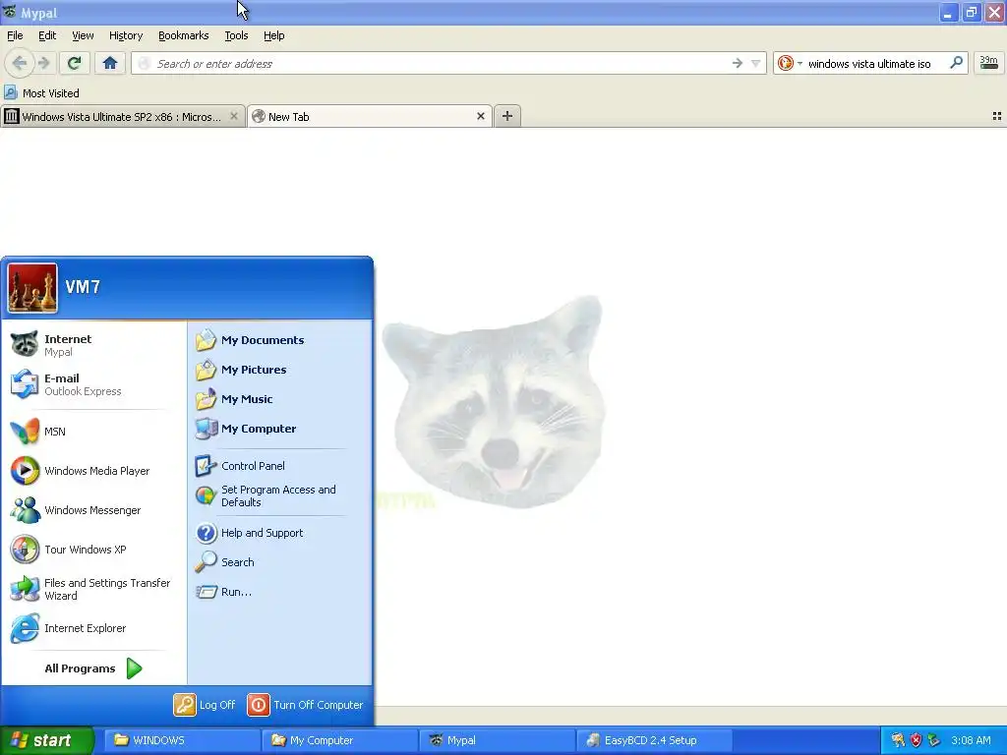Image resolution: width=1007 pixels, height=755 pixels.
Task: Start Tour Windows XP
Action: (x=93, y=550)
